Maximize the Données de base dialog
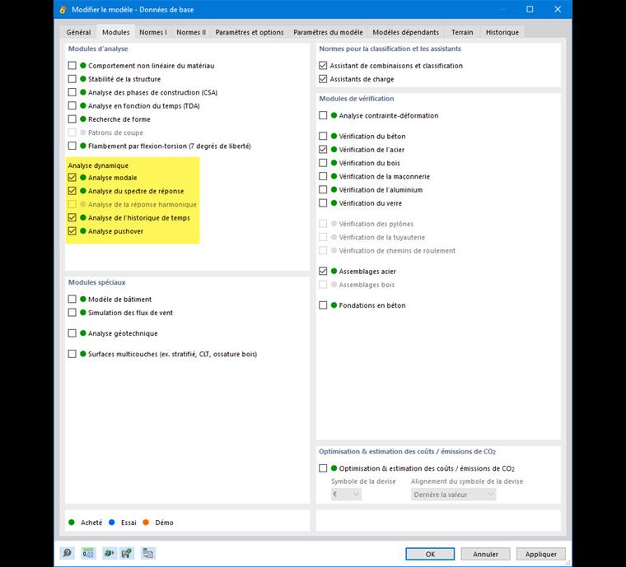This screenshot has width=626, height=567. pyautogui.click(x=530, y=9)
